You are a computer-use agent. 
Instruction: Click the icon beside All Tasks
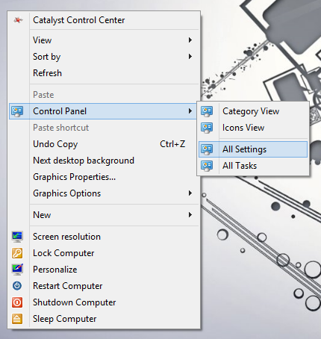click(207, 166)
